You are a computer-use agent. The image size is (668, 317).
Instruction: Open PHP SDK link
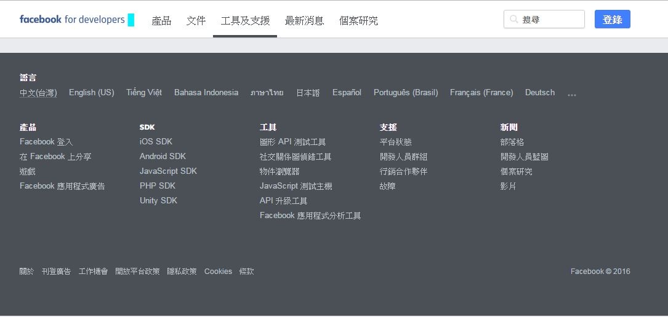click(158, 186)
